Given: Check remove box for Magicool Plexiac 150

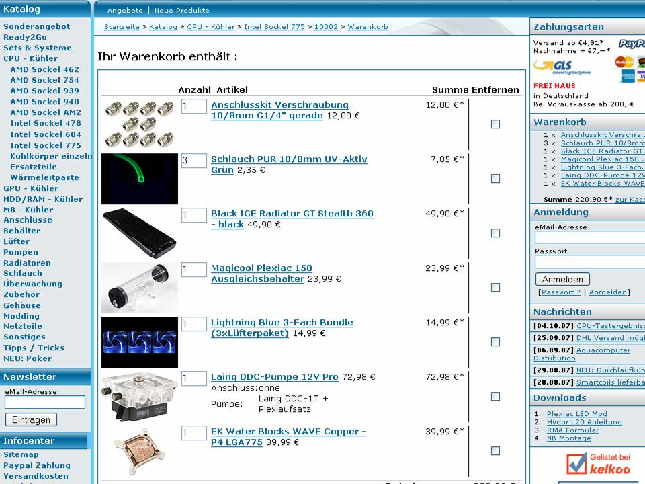Looking at the screenshot, I should (495, 287).
